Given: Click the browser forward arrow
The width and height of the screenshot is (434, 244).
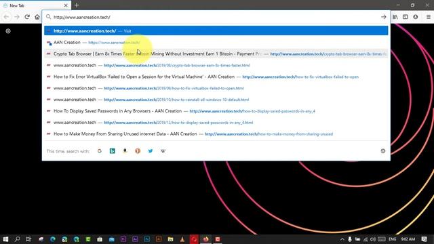Looking at the screenshot, I should pos(17,17).
